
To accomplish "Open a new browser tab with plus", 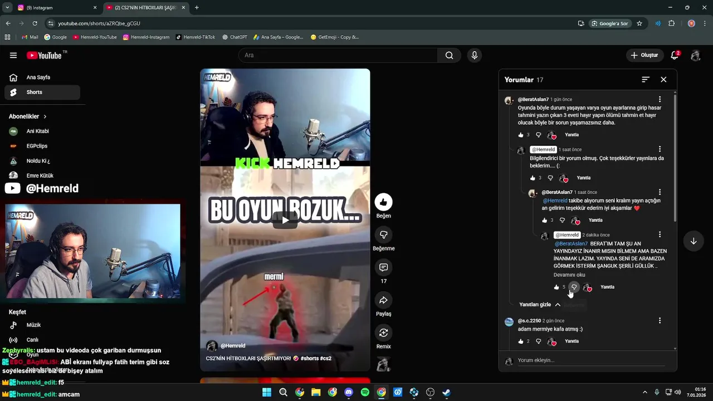I will [197, 8].
